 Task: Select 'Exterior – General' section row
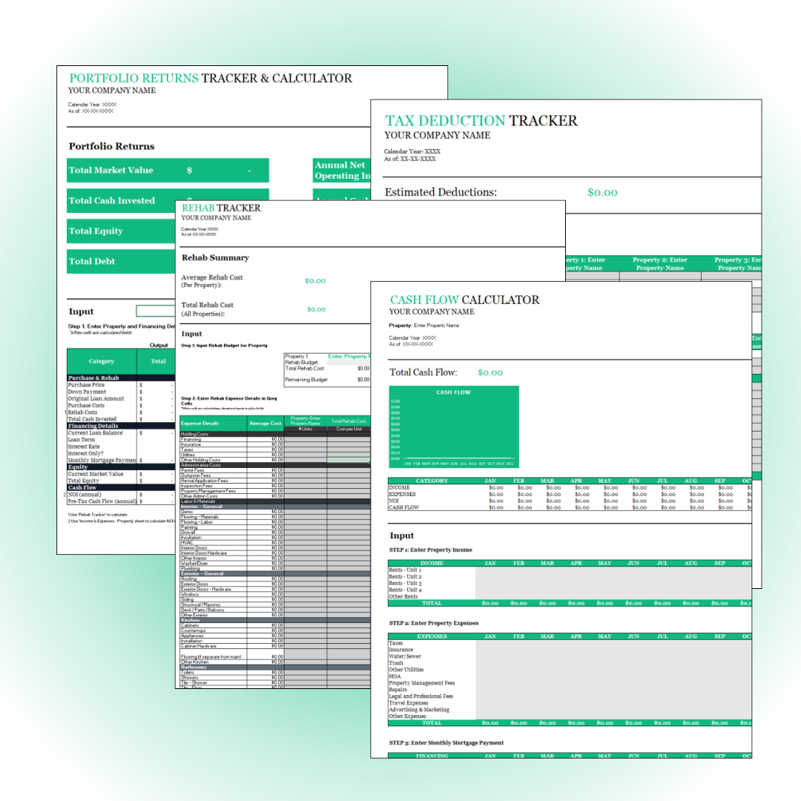coord(275,573)
